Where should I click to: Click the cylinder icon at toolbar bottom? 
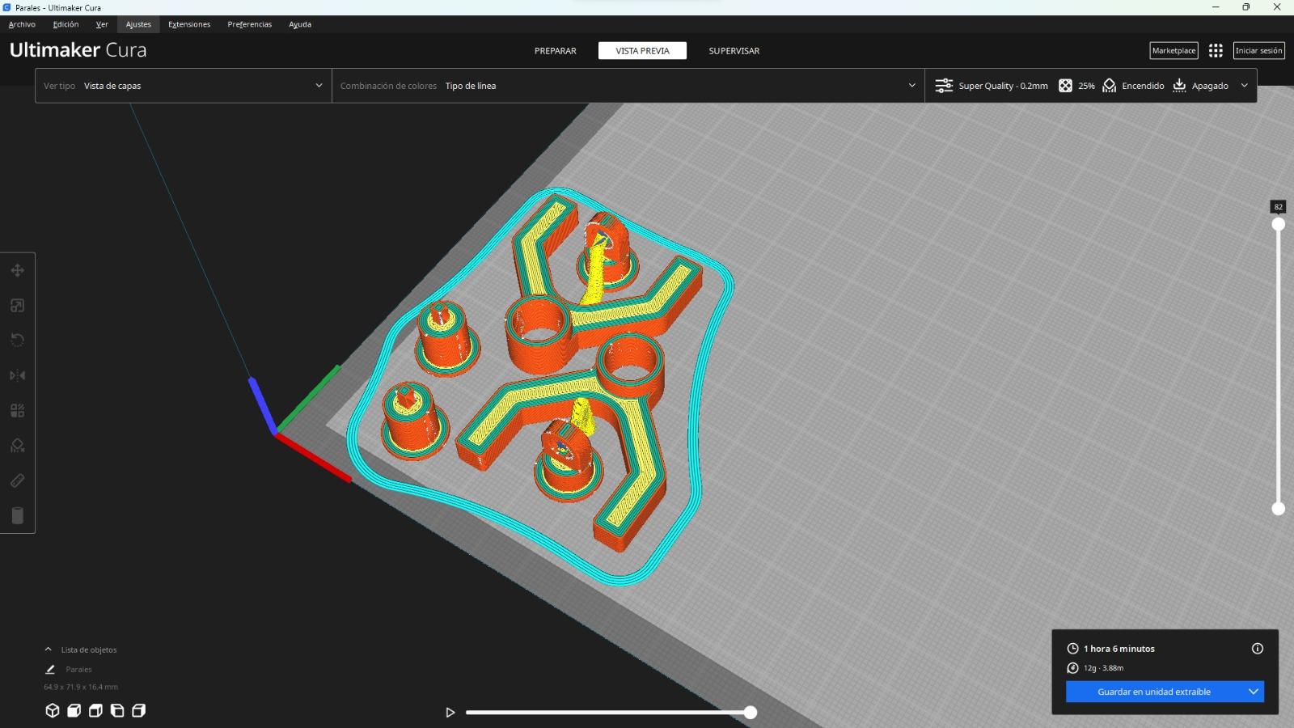click(17, 515)
